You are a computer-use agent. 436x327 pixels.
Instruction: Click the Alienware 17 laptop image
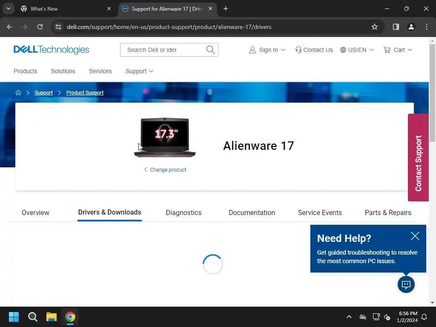(165, 138)
